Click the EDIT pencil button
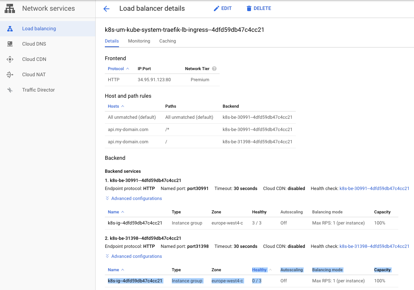414x290 pixels. point(223,8)
